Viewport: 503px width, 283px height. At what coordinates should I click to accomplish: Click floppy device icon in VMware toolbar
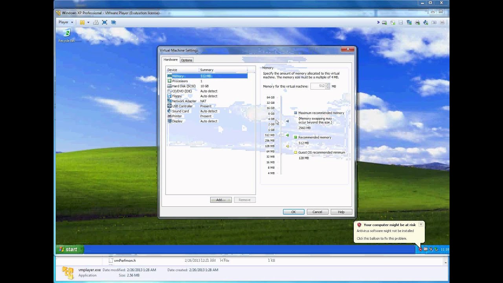click(401, 22)
